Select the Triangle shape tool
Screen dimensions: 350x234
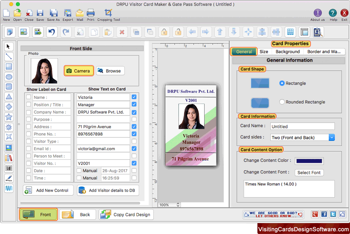[9, 97]
